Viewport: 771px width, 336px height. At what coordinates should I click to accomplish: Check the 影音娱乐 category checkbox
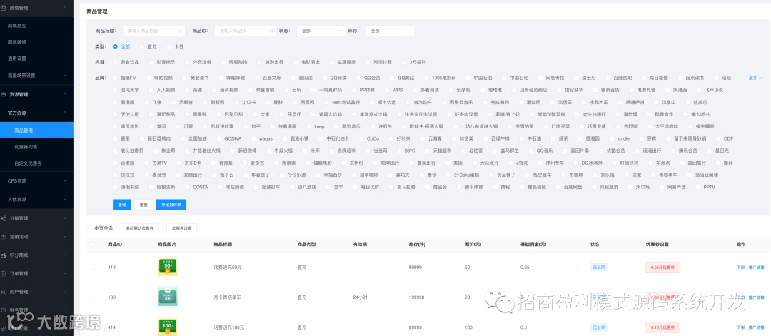pyautogui.click(x=151, y=62)
